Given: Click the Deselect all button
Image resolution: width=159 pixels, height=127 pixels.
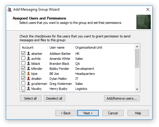Looking at the screenshot, I should [54, 98].
